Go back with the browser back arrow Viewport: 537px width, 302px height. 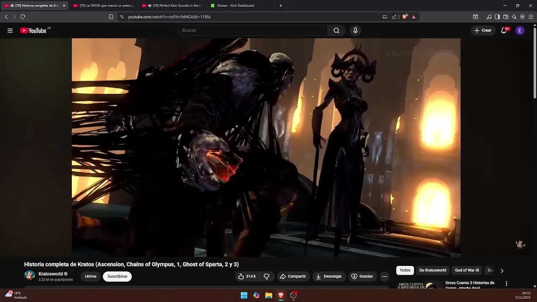pos(6,17)
